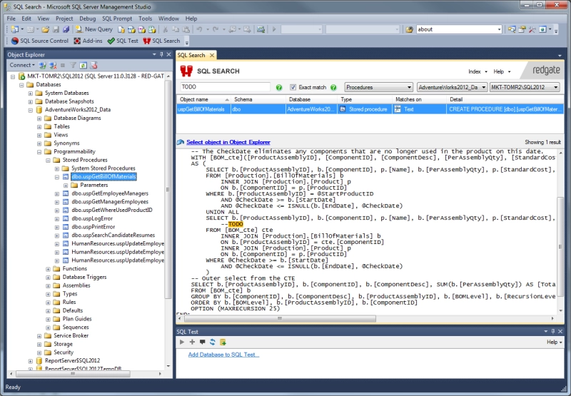Click Select object in Object Explorer link
571x396 pixels.
(228, 142)
